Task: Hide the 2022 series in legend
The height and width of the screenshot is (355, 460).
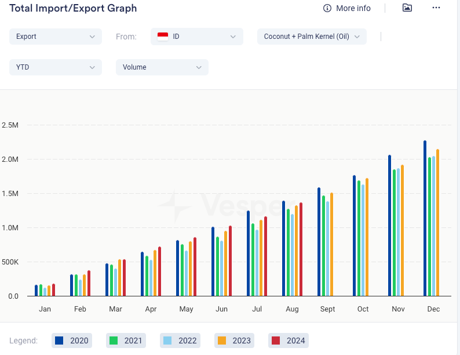Action: coord(180,340)
